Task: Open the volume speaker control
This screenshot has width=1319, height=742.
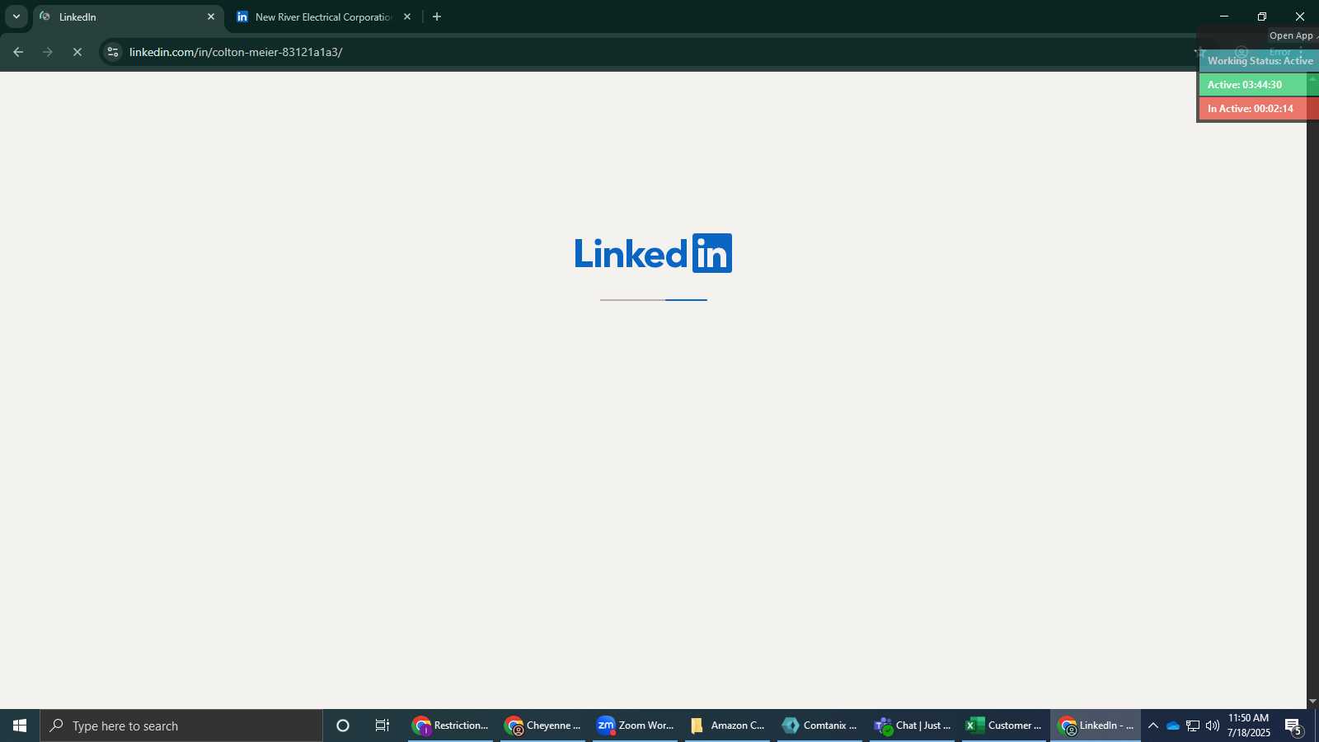Action: [x=1212, y=726]
